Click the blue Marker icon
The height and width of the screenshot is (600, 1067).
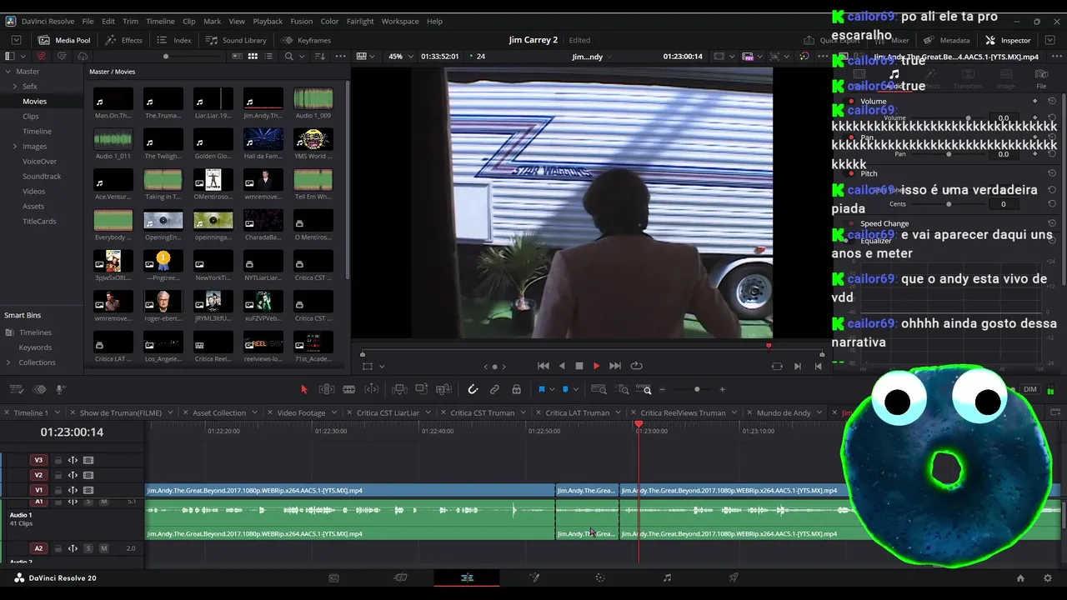[565, 389]
